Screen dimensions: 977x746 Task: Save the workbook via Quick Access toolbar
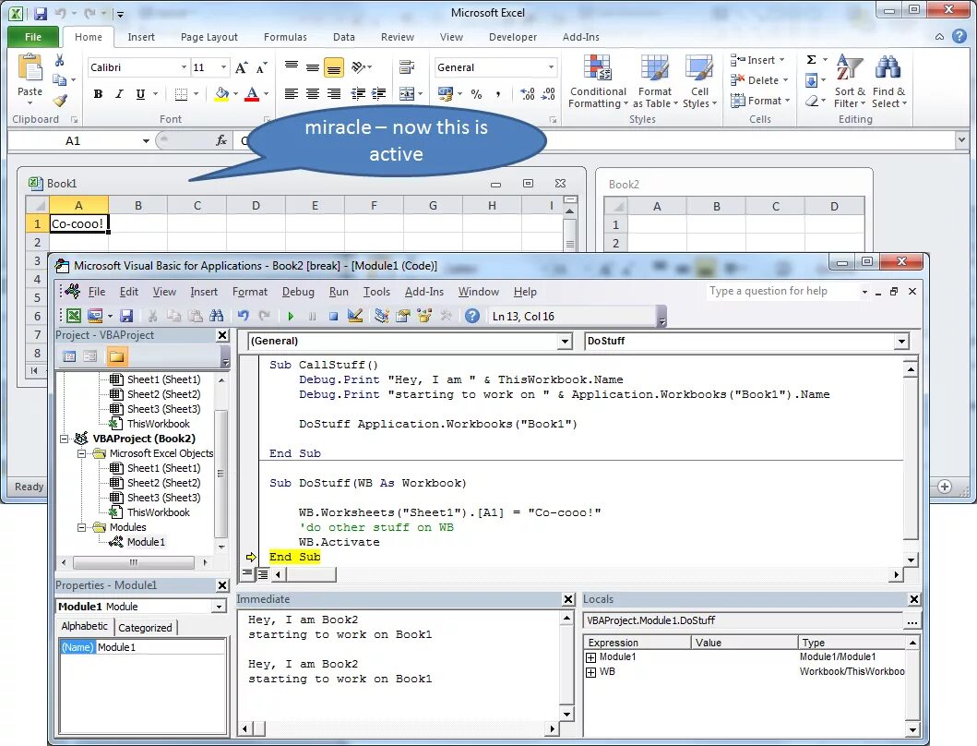pos(41,13)
